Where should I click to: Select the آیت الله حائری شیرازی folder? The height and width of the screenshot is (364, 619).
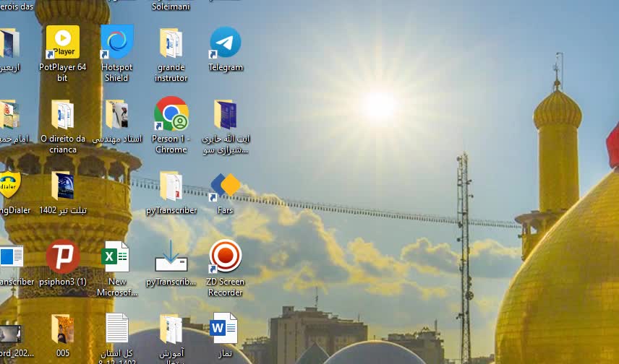click(225, 115)
